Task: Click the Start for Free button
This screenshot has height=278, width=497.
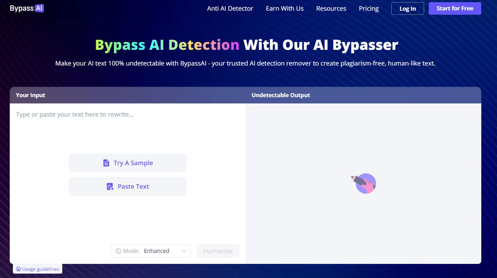Action: click(455, 8)
